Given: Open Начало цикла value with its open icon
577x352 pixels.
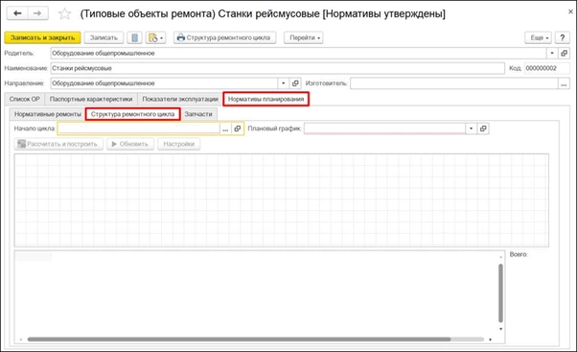Looking at the screenshot, I should coord(238,129).
